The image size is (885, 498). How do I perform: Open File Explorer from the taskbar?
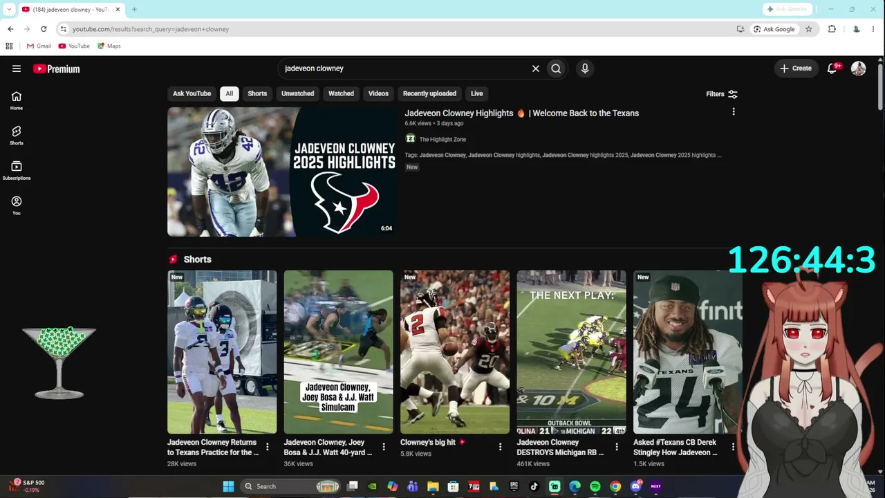[x=433, y=486]
